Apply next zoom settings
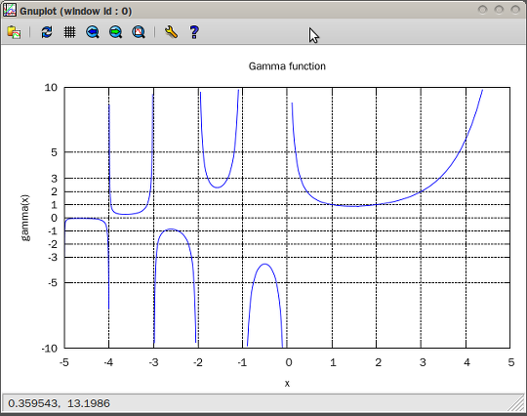 tap(115, 32)
